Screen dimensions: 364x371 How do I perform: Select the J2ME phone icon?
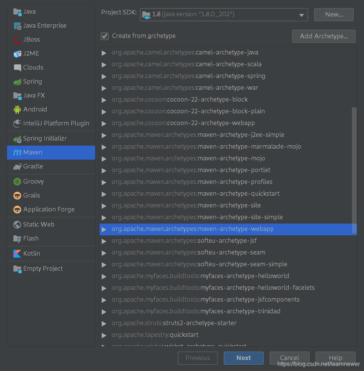pyautogui.click(x=17, y=54)
